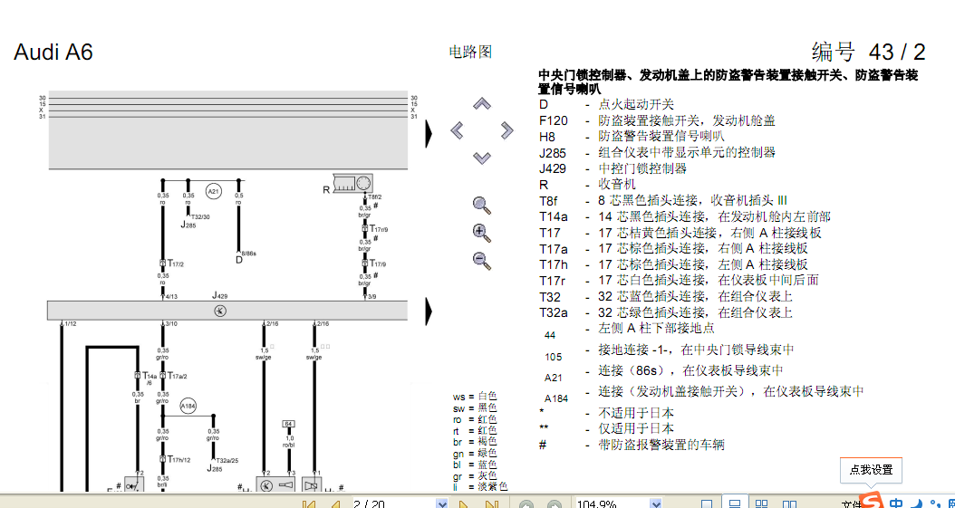Click the T17r connector legend row

tap(679, 281)
